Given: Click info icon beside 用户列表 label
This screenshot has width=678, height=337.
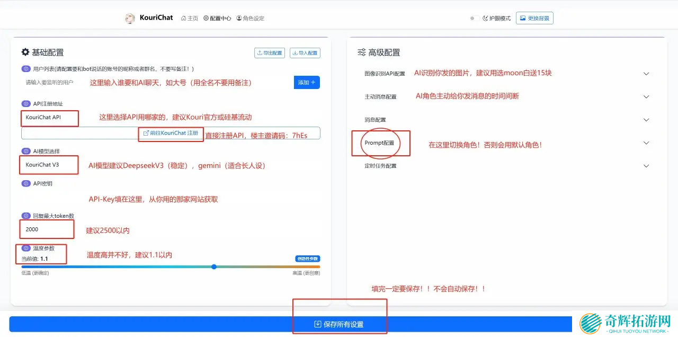Looking at the screenshot, I should click(x=26, y=69).
